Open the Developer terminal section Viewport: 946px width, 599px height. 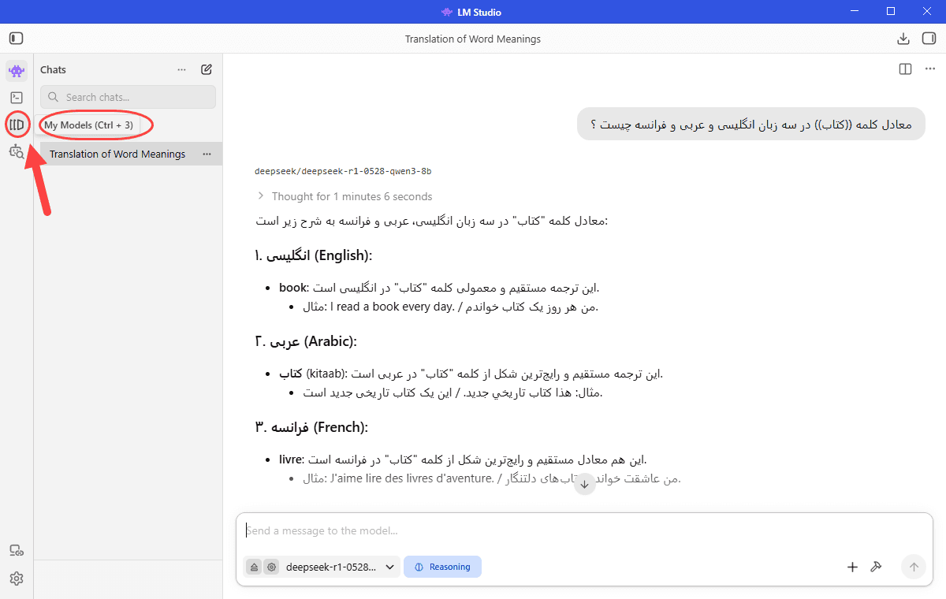[17, 98]
